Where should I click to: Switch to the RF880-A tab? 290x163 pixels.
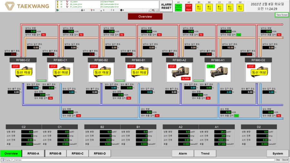click(x=33, y=153)
